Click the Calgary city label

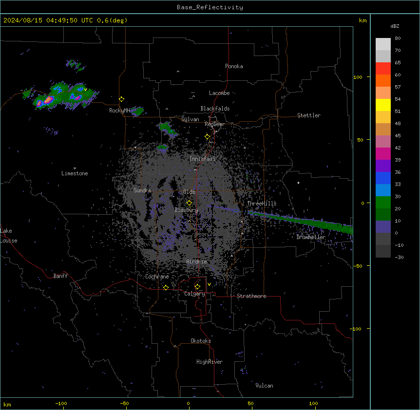(x=194, y=294)
